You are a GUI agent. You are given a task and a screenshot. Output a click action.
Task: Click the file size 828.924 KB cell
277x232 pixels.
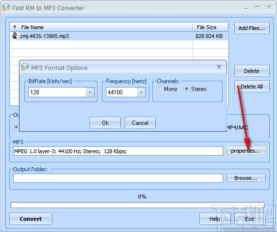click(209, 36)
